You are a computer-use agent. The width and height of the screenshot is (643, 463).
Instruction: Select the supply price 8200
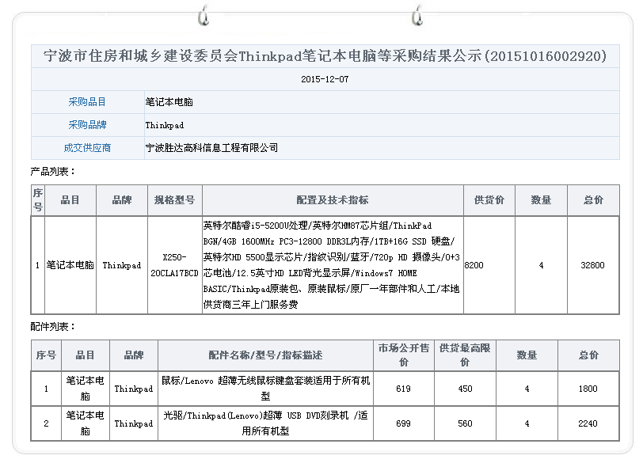(474, 265)
